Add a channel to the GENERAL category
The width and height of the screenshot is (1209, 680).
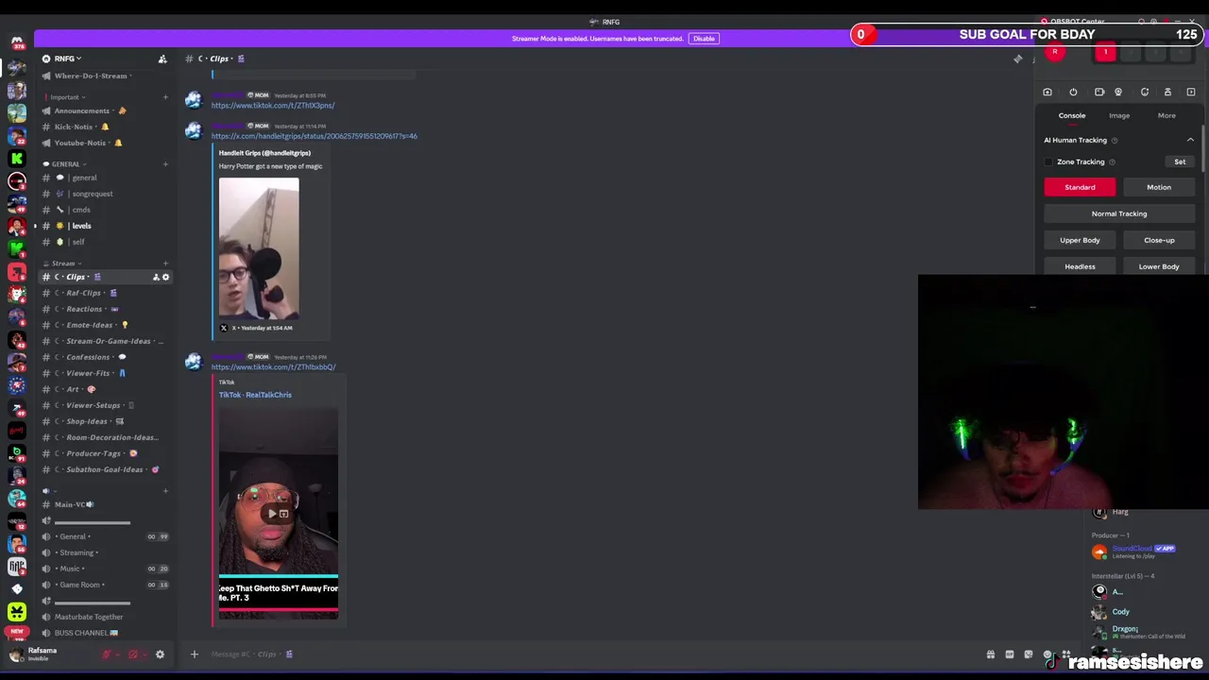pos(165,164)
